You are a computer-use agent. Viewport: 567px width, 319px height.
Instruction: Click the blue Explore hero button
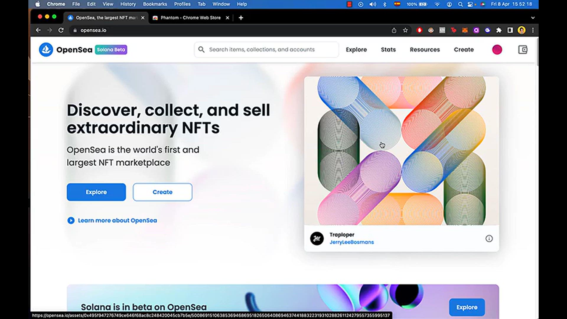tap(96, 192)
